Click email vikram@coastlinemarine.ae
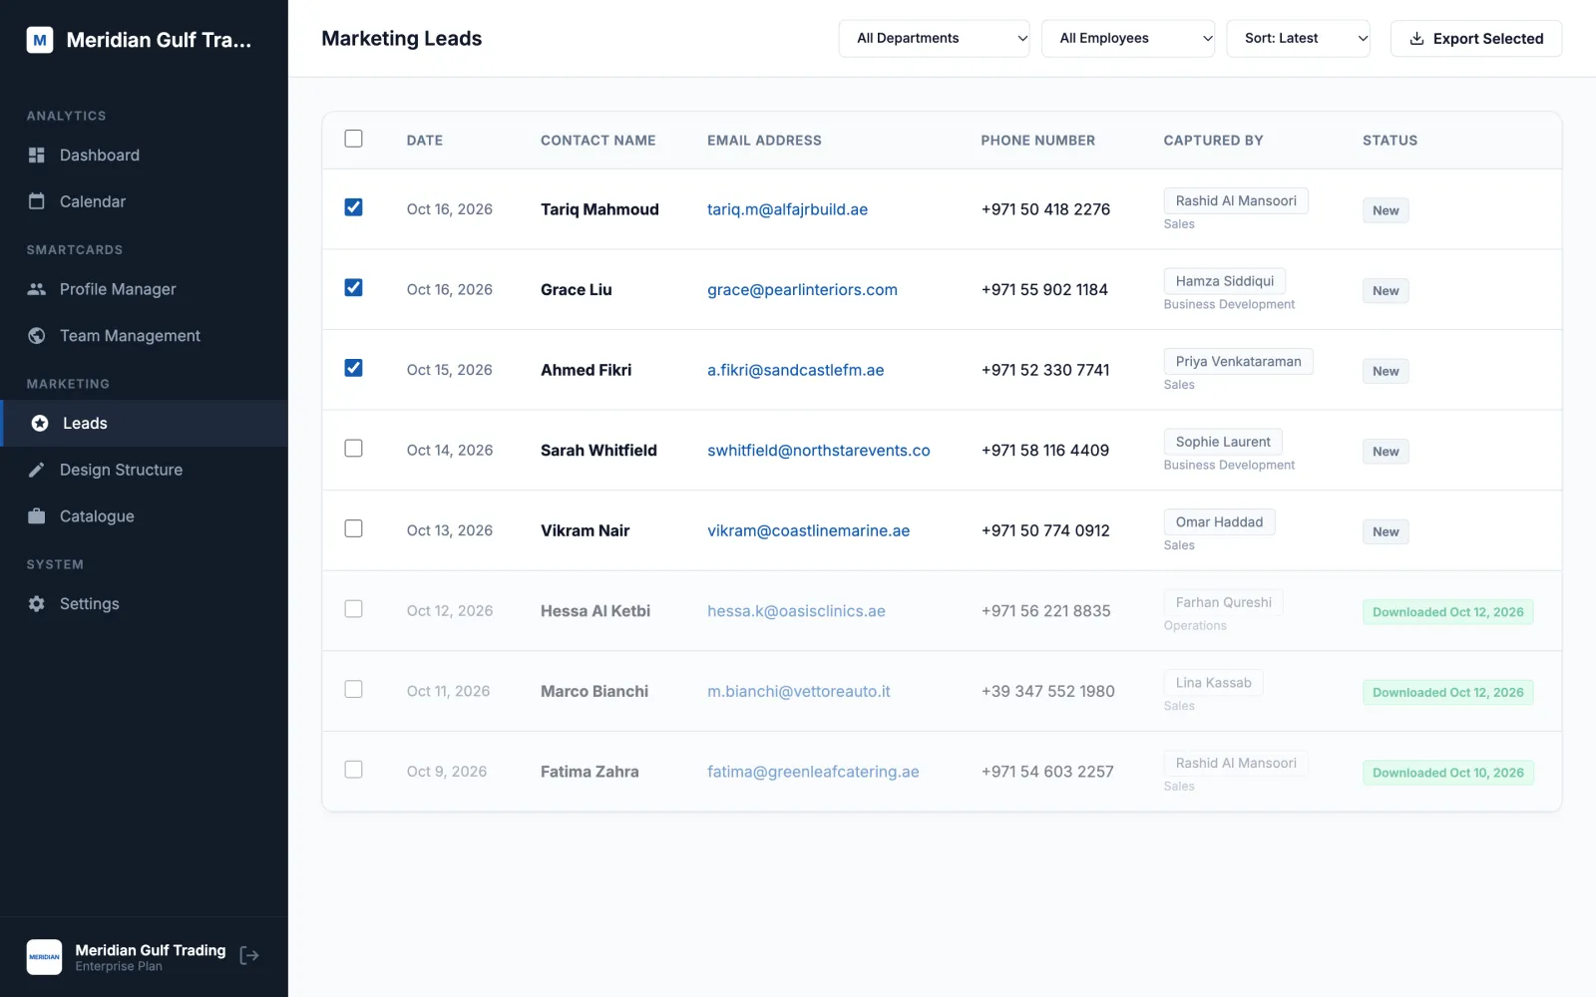This screenshot has width=1596, height=997. tap(808, 531)
